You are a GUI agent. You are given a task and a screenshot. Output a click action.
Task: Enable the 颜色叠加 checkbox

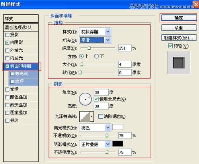click(7, 97)
